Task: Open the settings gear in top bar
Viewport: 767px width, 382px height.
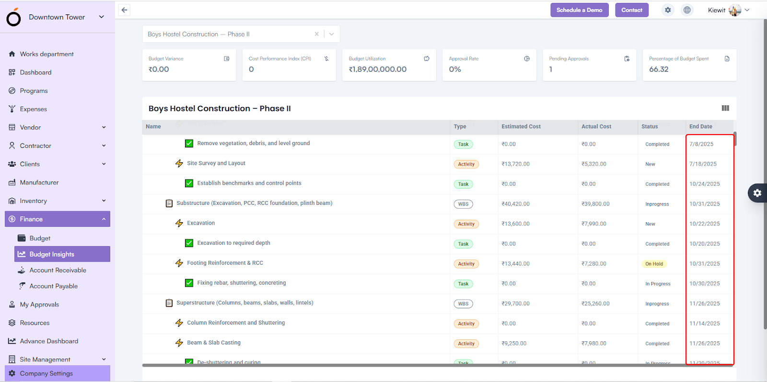Action: 668,10
